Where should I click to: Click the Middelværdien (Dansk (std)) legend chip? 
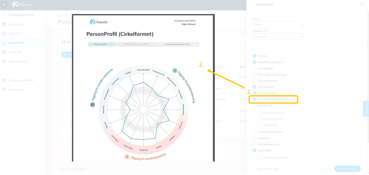click(x=137, y=44)
